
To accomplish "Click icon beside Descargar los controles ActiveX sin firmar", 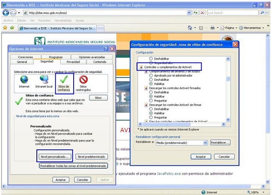I will pyautogui.click(x=146, y=105).
